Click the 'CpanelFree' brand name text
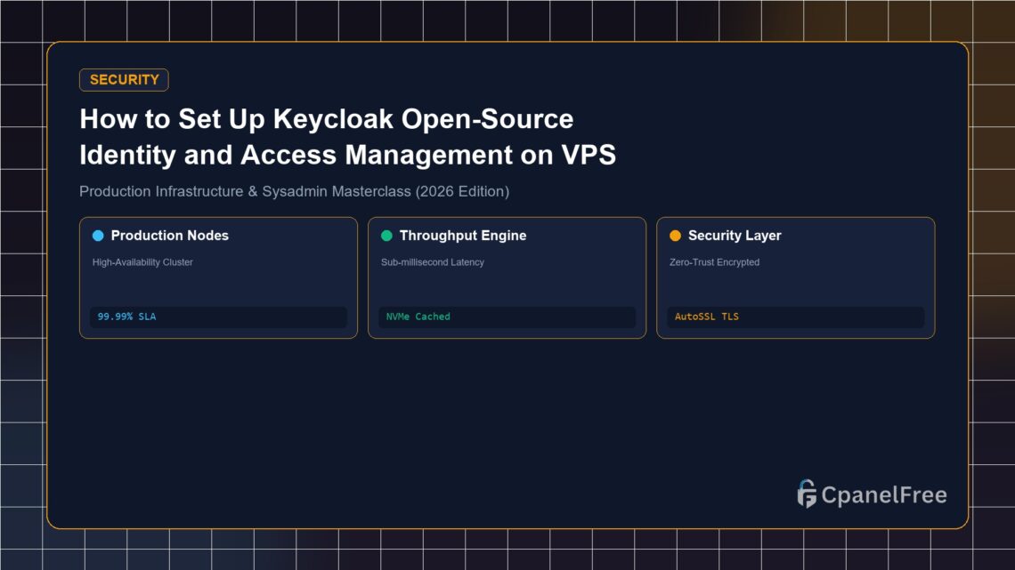 (884, 495)
